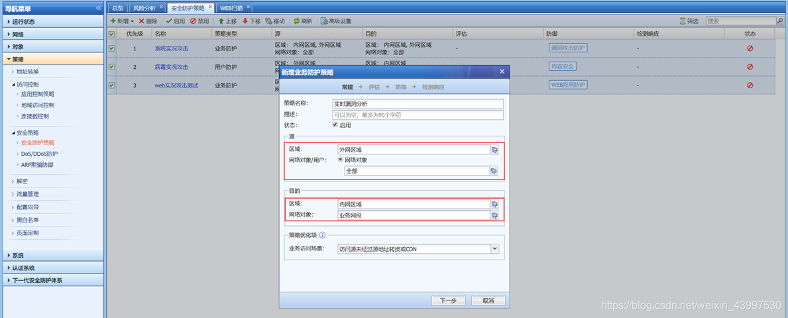Image resolution: width=788 pixels, height=318 pixels.
Task: Toggle checkbox for 系统实况攻击 row
Action: (x=111, y=48)
